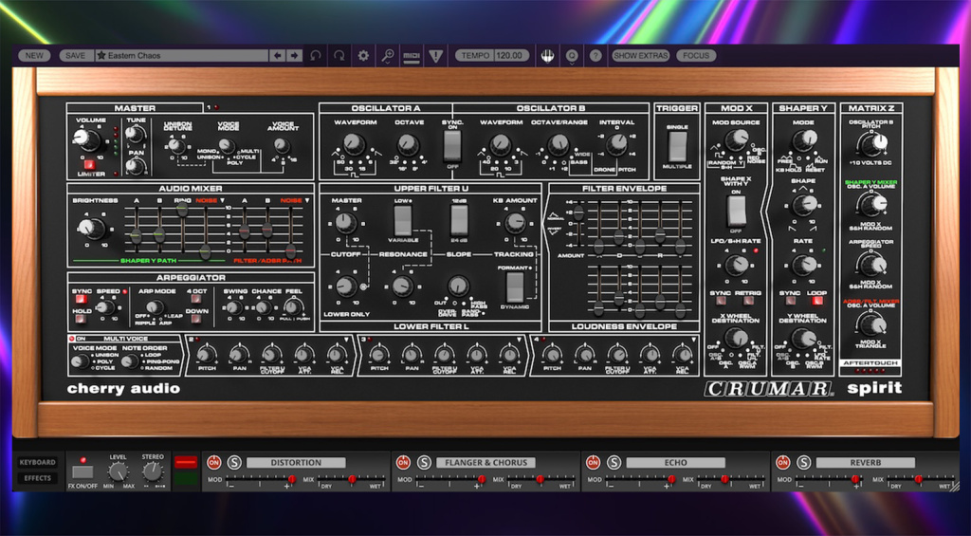Click the zoom magnifier icon
971x536 pixels.
tap(388, 56)
